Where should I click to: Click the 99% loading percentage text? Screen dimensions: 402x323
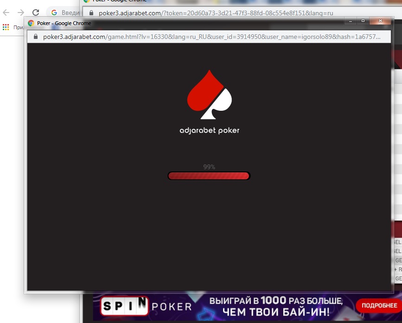pyautogui.click(x=209, y=167)
